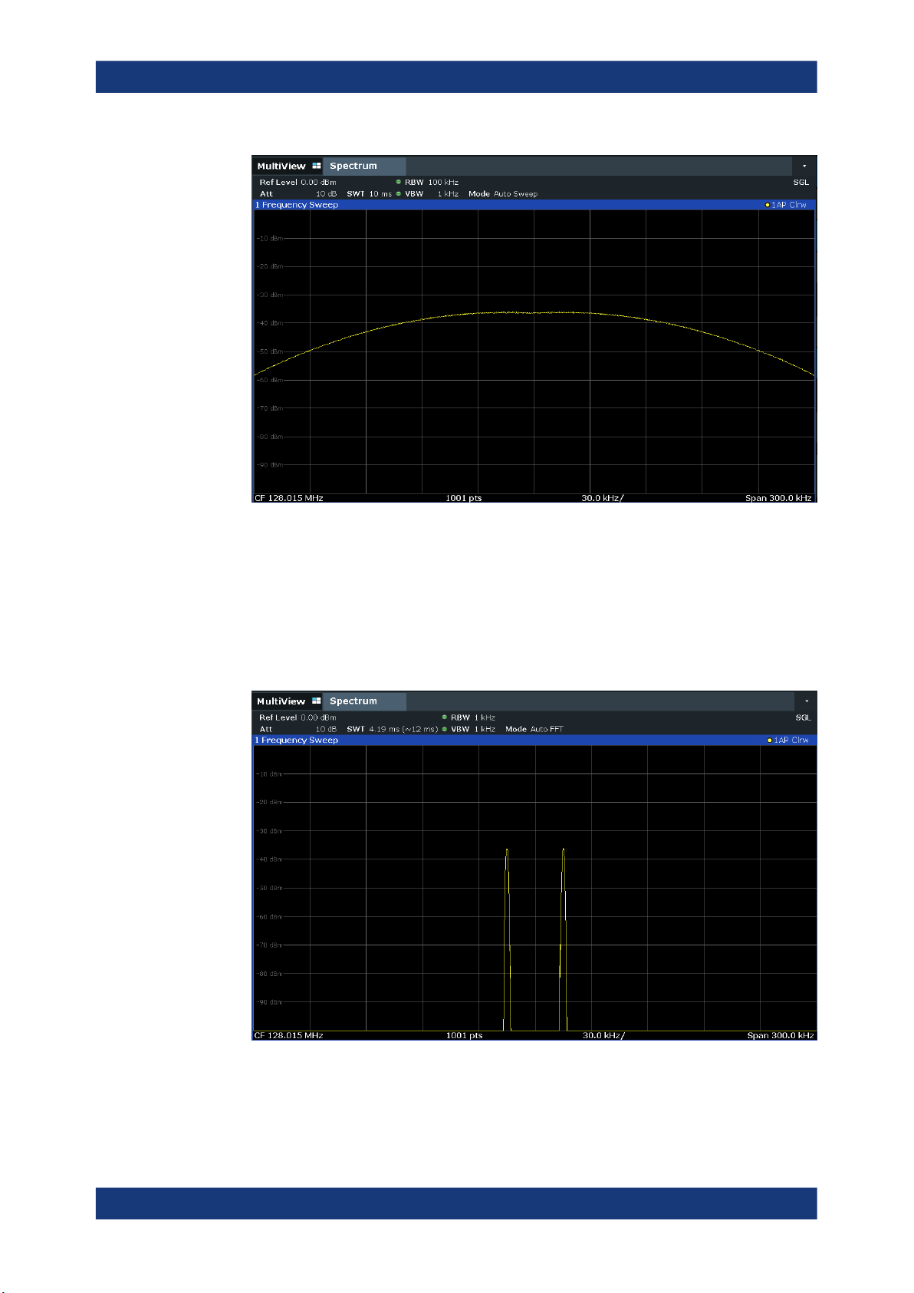Viewport: 914px width, 1293px height.
Task: Click the -60 dBm axis label, upper diagram
Action: [x=269, y=380]
